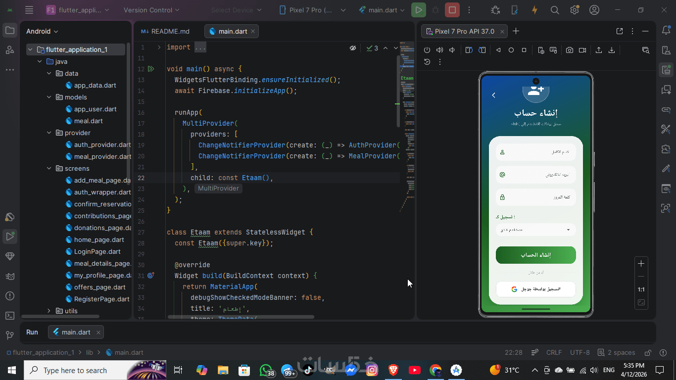Open the user account profile icon

[x=594, y=10]
